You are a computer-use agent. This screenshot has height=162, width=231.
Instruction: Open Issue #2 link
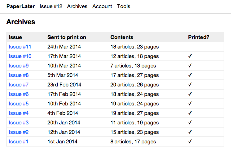point(19,132)
